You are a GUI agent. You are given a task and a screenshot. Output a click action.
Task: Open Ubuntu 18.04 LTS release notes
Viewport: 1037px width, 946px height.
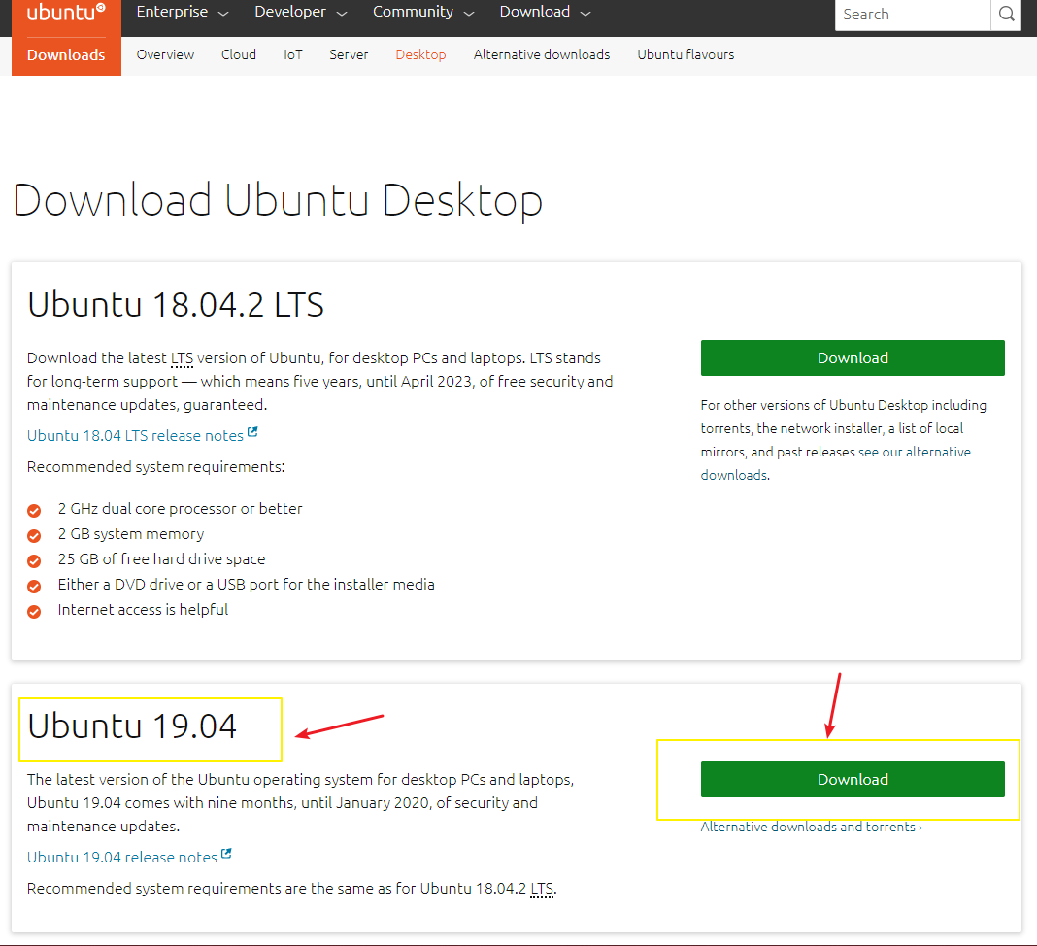point(135,435)
